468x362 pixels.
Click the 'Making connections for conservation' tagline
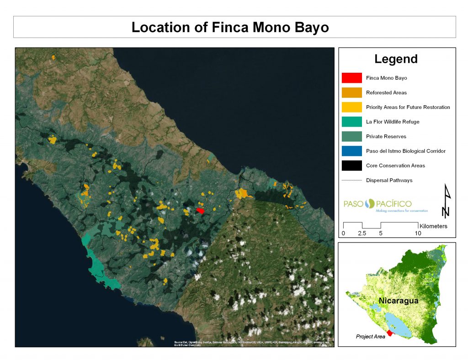pyautogui.click(x=402, y=211)
